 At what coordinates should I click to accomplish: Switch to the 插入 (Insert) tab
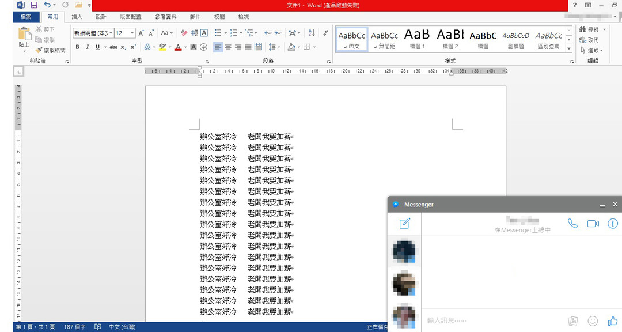tap(77, 17)
